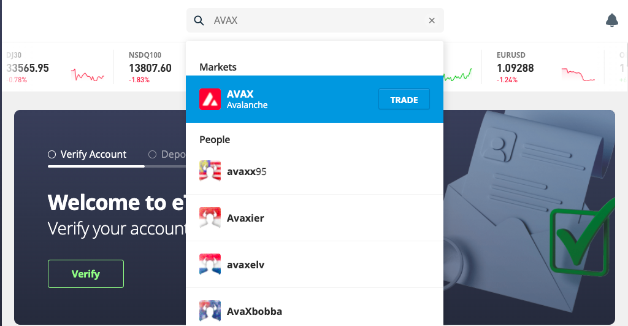Viewport: 628px width, 326px height.
Task: Click the magnifying glass search icon
Action: pos(199,20)
